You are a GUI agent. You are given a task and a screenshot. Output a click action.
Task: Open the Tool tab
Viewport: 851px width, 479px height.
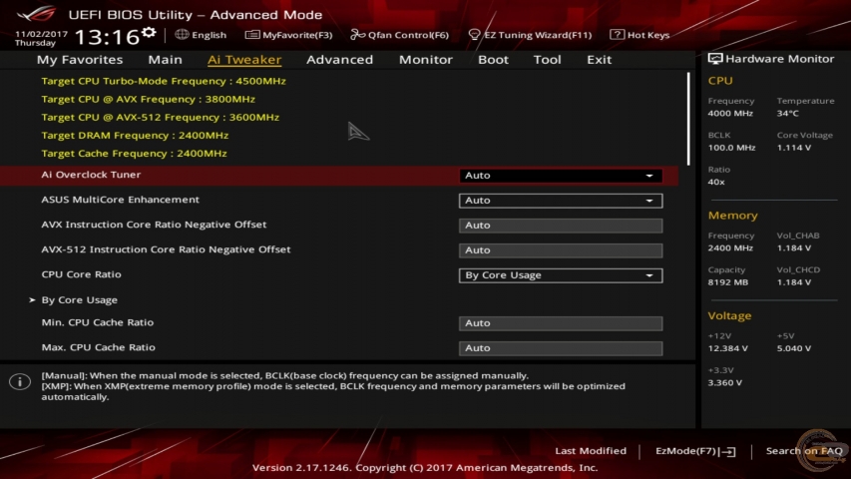[547, 60]
